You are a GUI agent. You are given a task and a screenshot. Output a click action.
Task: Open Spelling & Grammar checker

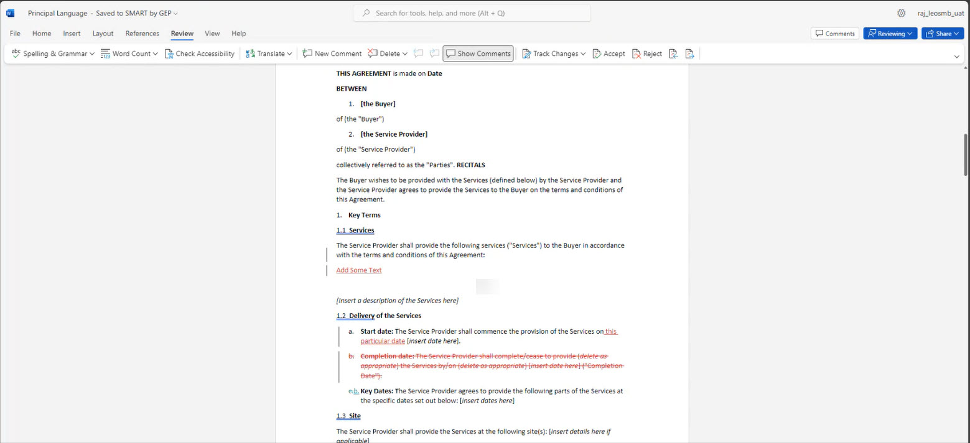(53, 54)
